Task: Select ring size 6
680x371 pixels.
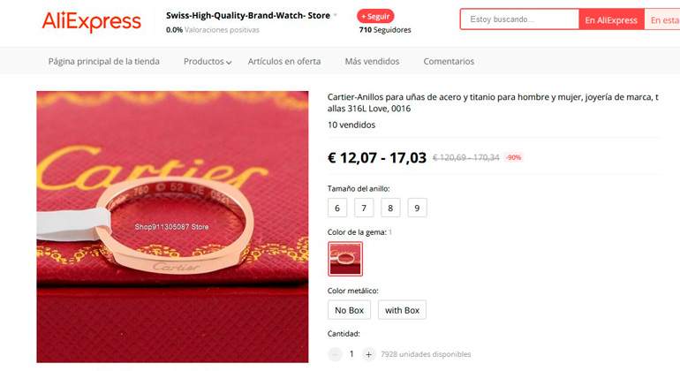Action: [x=337, y=208]
